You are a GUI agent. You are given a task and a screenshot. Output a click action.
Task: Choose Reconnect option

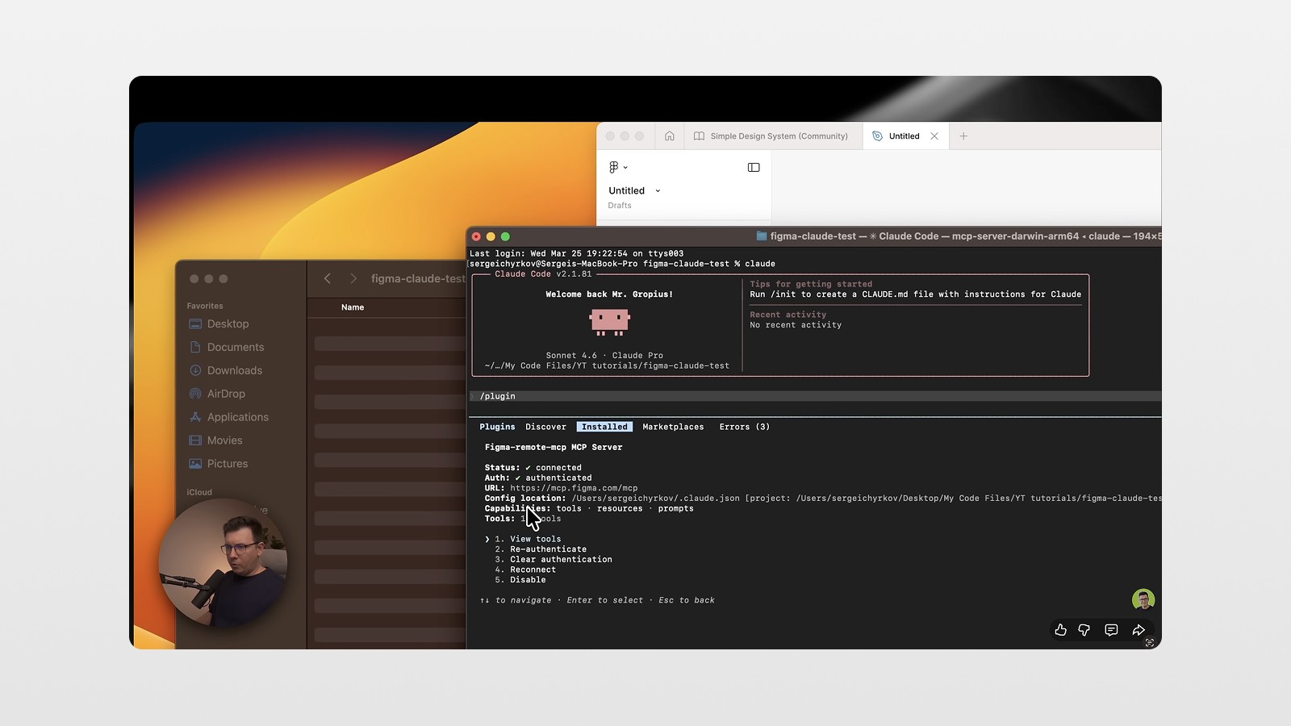525,570
